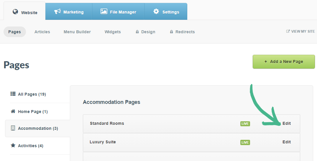Select the Pages pill tab
The height and width of the screenshot is (161, 317).
pyautogui.click(x=14, y=32)
